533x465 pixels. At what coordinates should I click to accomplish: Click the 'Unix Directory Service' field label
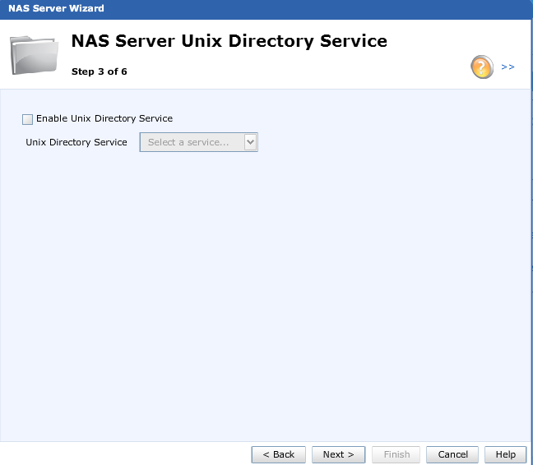click(x=76, y=142)
